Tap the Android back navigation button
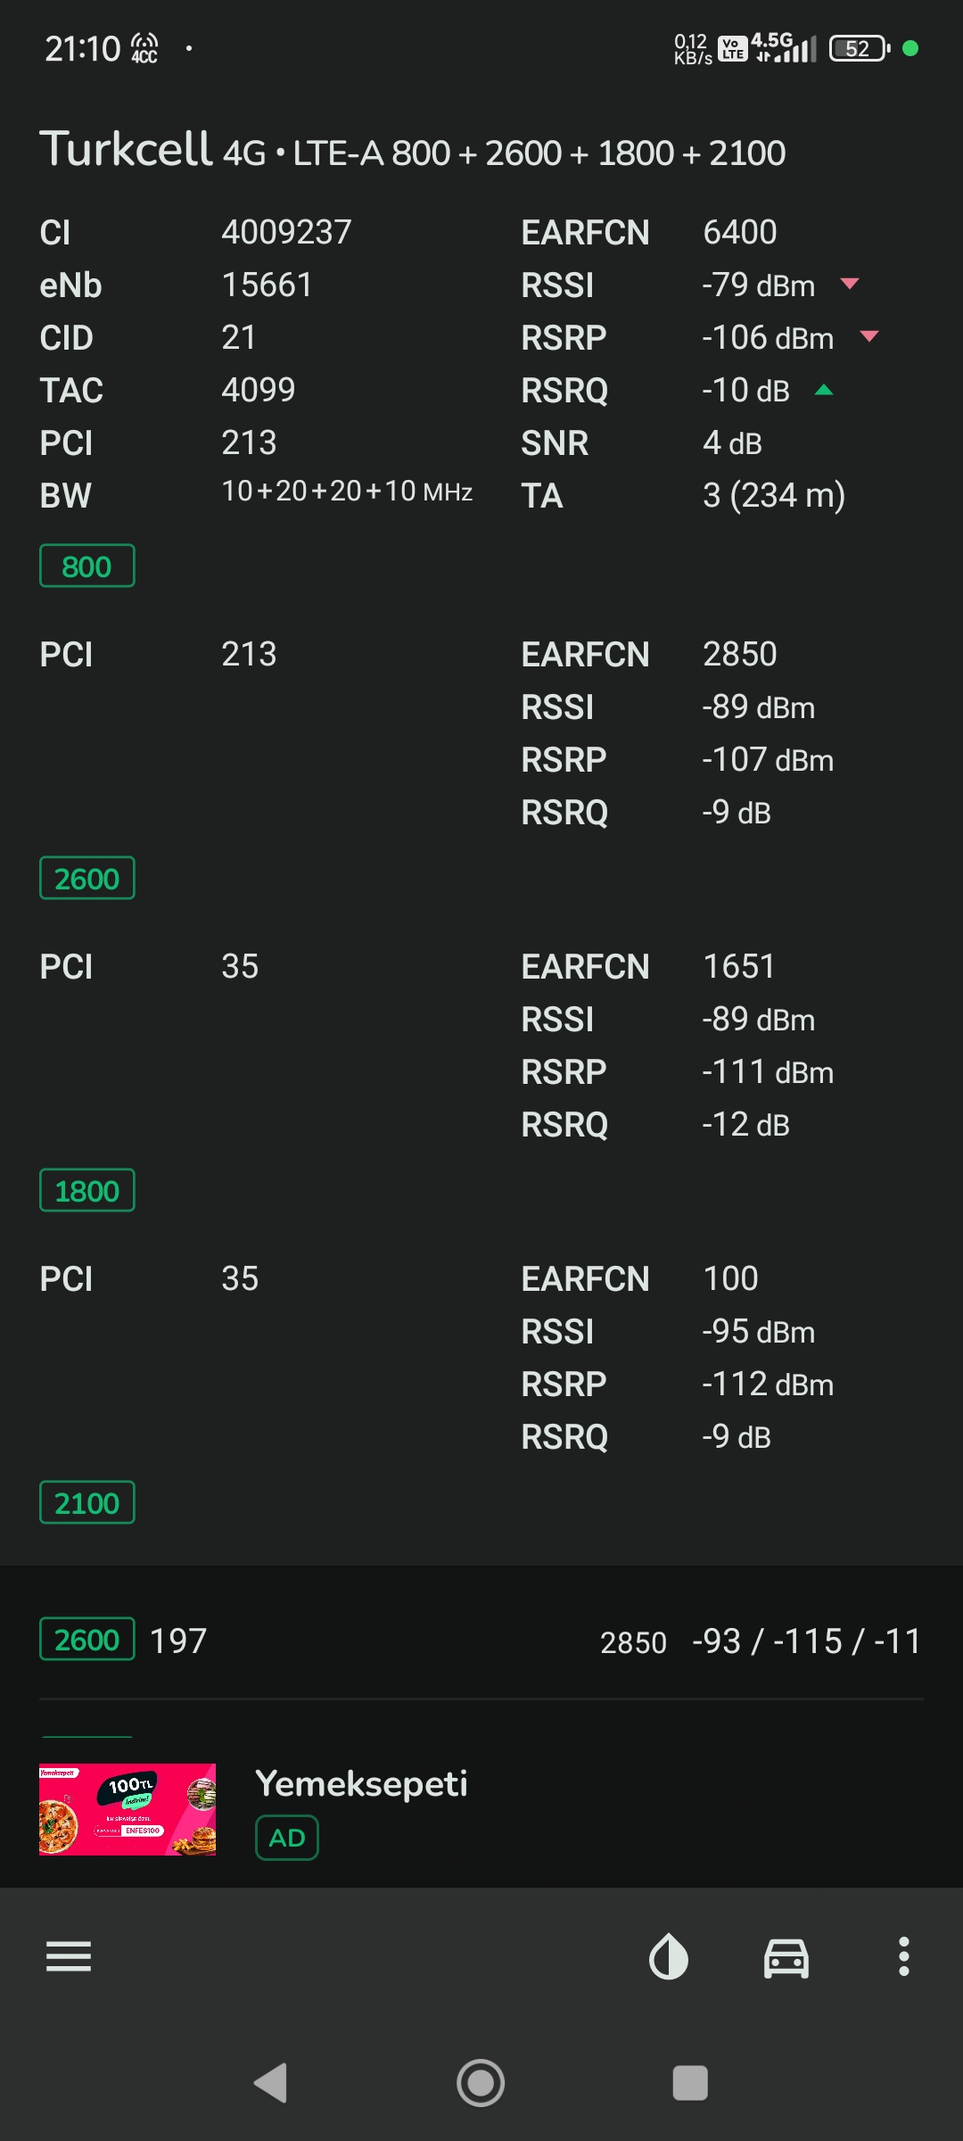 tap(271, 2083)
